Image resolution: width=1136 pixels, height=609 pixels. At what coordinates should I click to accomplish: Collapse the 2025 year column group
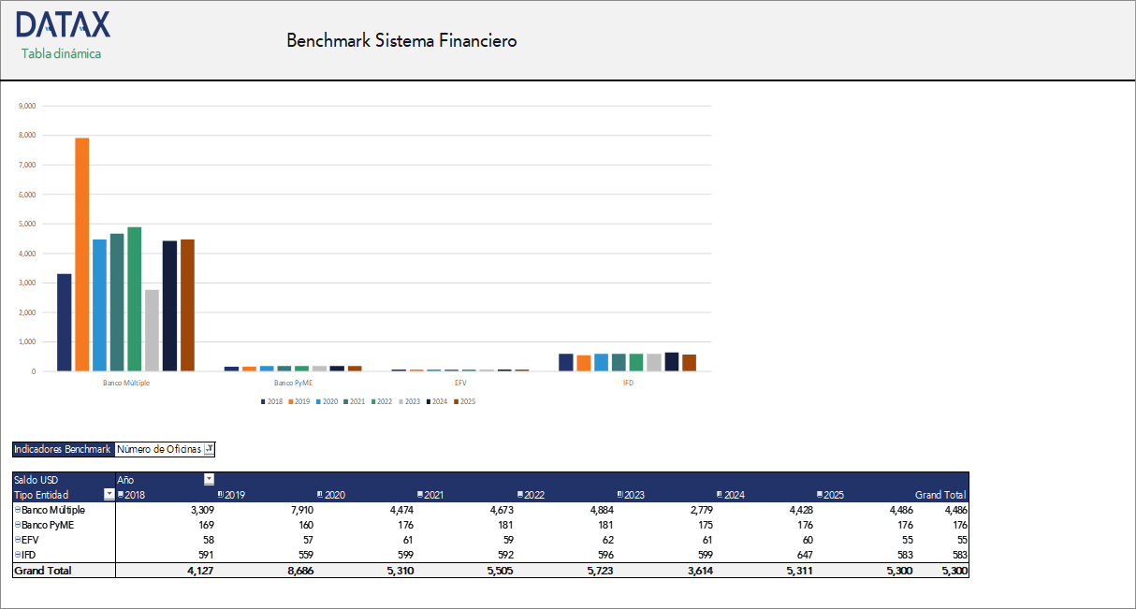[x=820, y=494]
